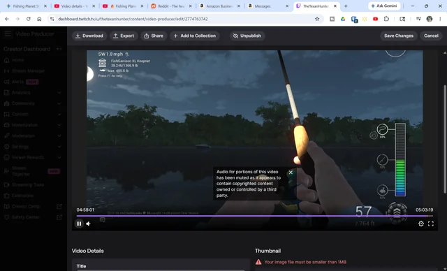Switch to the Reddit browser tab
447x271 pixels.
tap(171, 6)
